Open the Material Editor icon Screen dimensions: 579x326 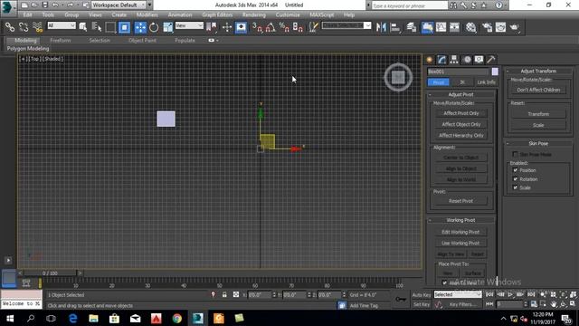coord(470,27)
